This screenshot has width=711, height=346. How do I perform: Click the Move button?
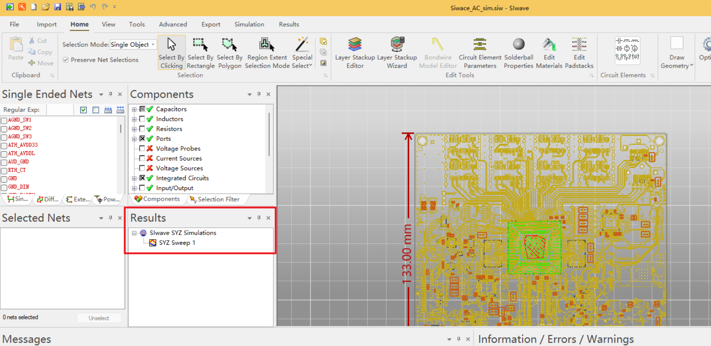[41, 63]
